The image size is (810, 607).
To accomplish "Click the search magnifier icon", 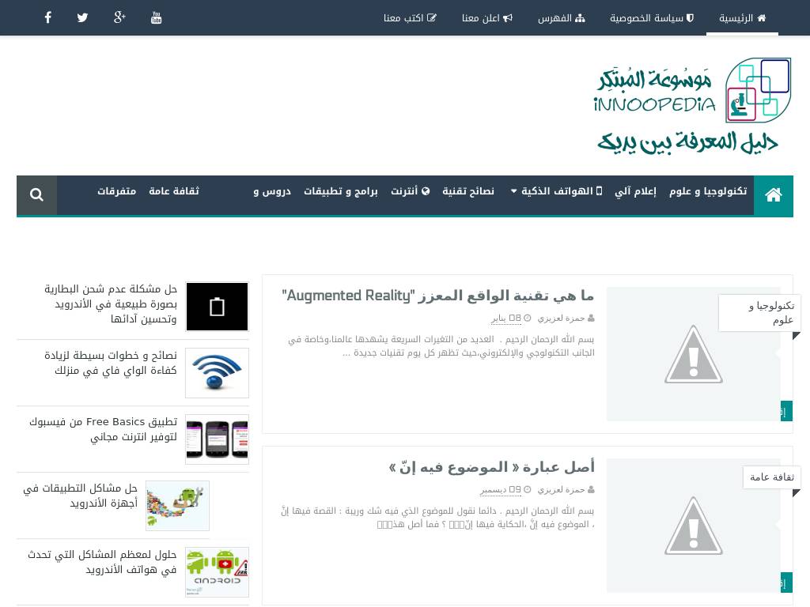I will pos(36,194).
